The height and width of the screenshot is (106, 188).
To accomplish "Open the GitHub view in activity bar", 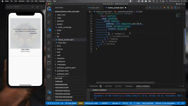I will click(49, 56).
